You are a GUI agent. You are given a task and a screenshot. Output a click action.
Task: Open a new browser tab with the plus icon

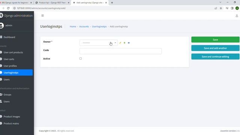pyautogui.click(x=112, y=3)
